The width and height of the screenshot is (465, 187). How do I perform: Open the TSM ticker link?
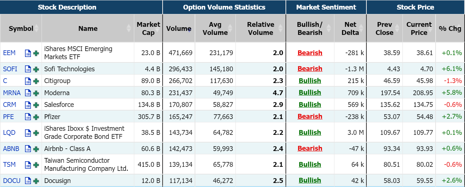[x=10, y=165]
